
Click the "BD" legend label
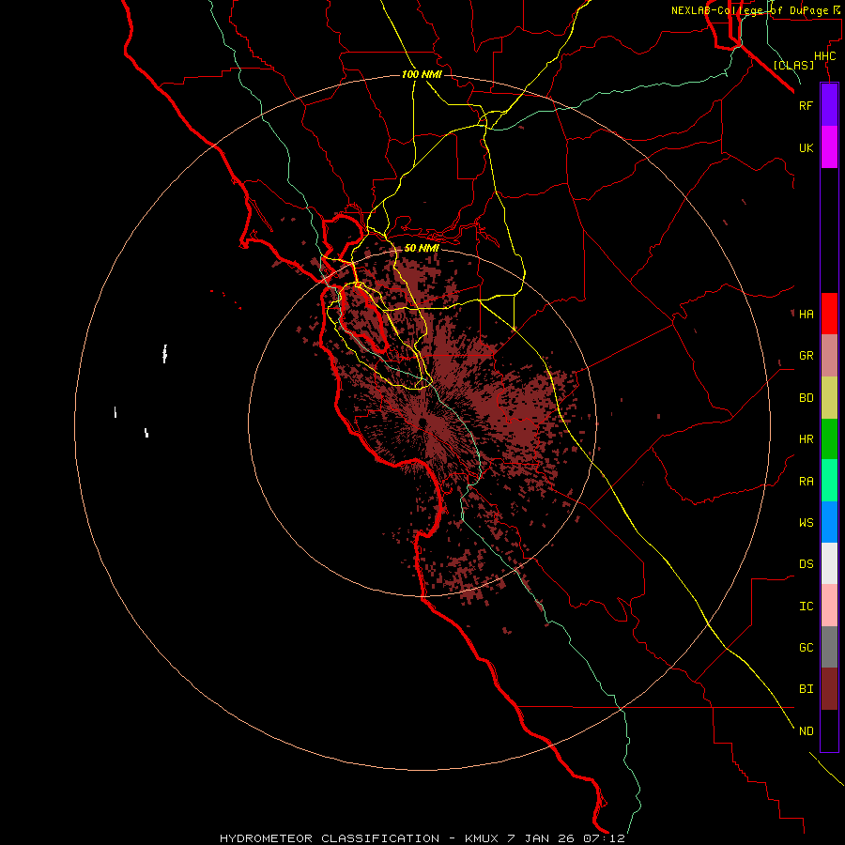[806, 398]
